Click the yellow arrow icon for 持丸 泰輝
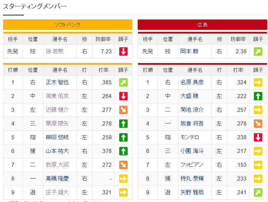Image resolution: width=268 pixels, height=202 pixels. pyautogui.click(x=258, y=179)
